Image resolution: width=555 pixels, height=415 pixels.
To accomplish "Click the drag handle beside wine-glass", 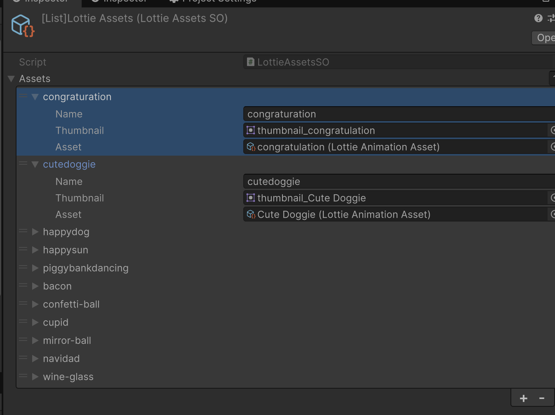I will (23, 376).
